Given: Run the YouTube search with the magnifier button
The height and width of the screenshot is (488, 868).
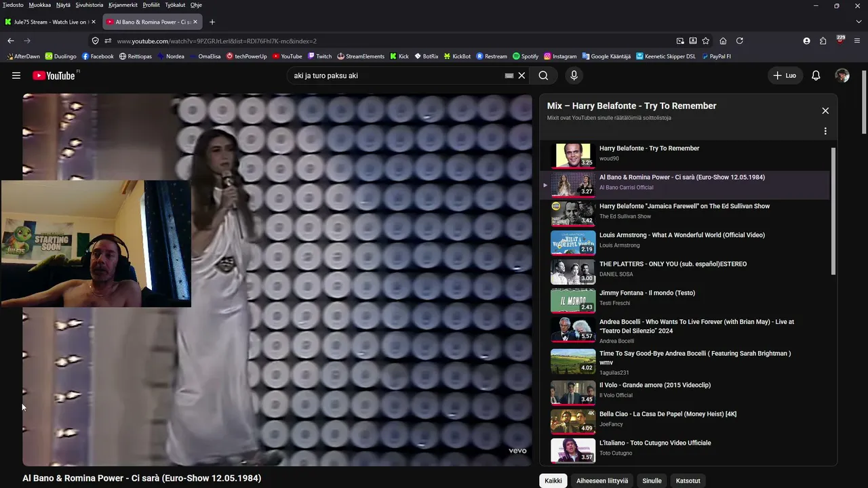Looking at the screenshot, I should click(543, 76).
